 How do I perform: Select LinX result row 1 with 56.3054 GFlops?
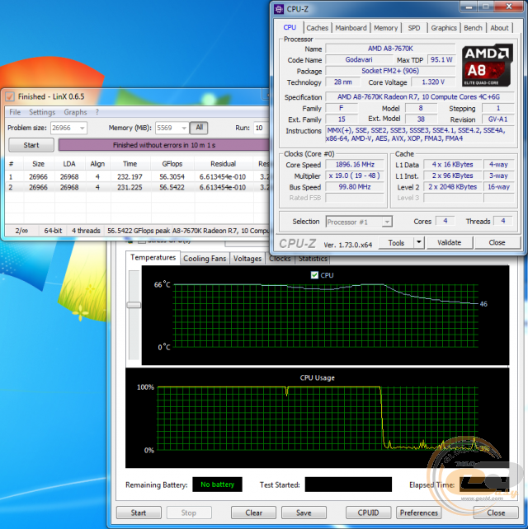click(137, 176)
